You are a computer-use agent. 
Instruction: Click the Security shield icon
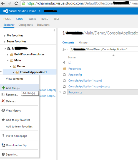pos(3,154)
